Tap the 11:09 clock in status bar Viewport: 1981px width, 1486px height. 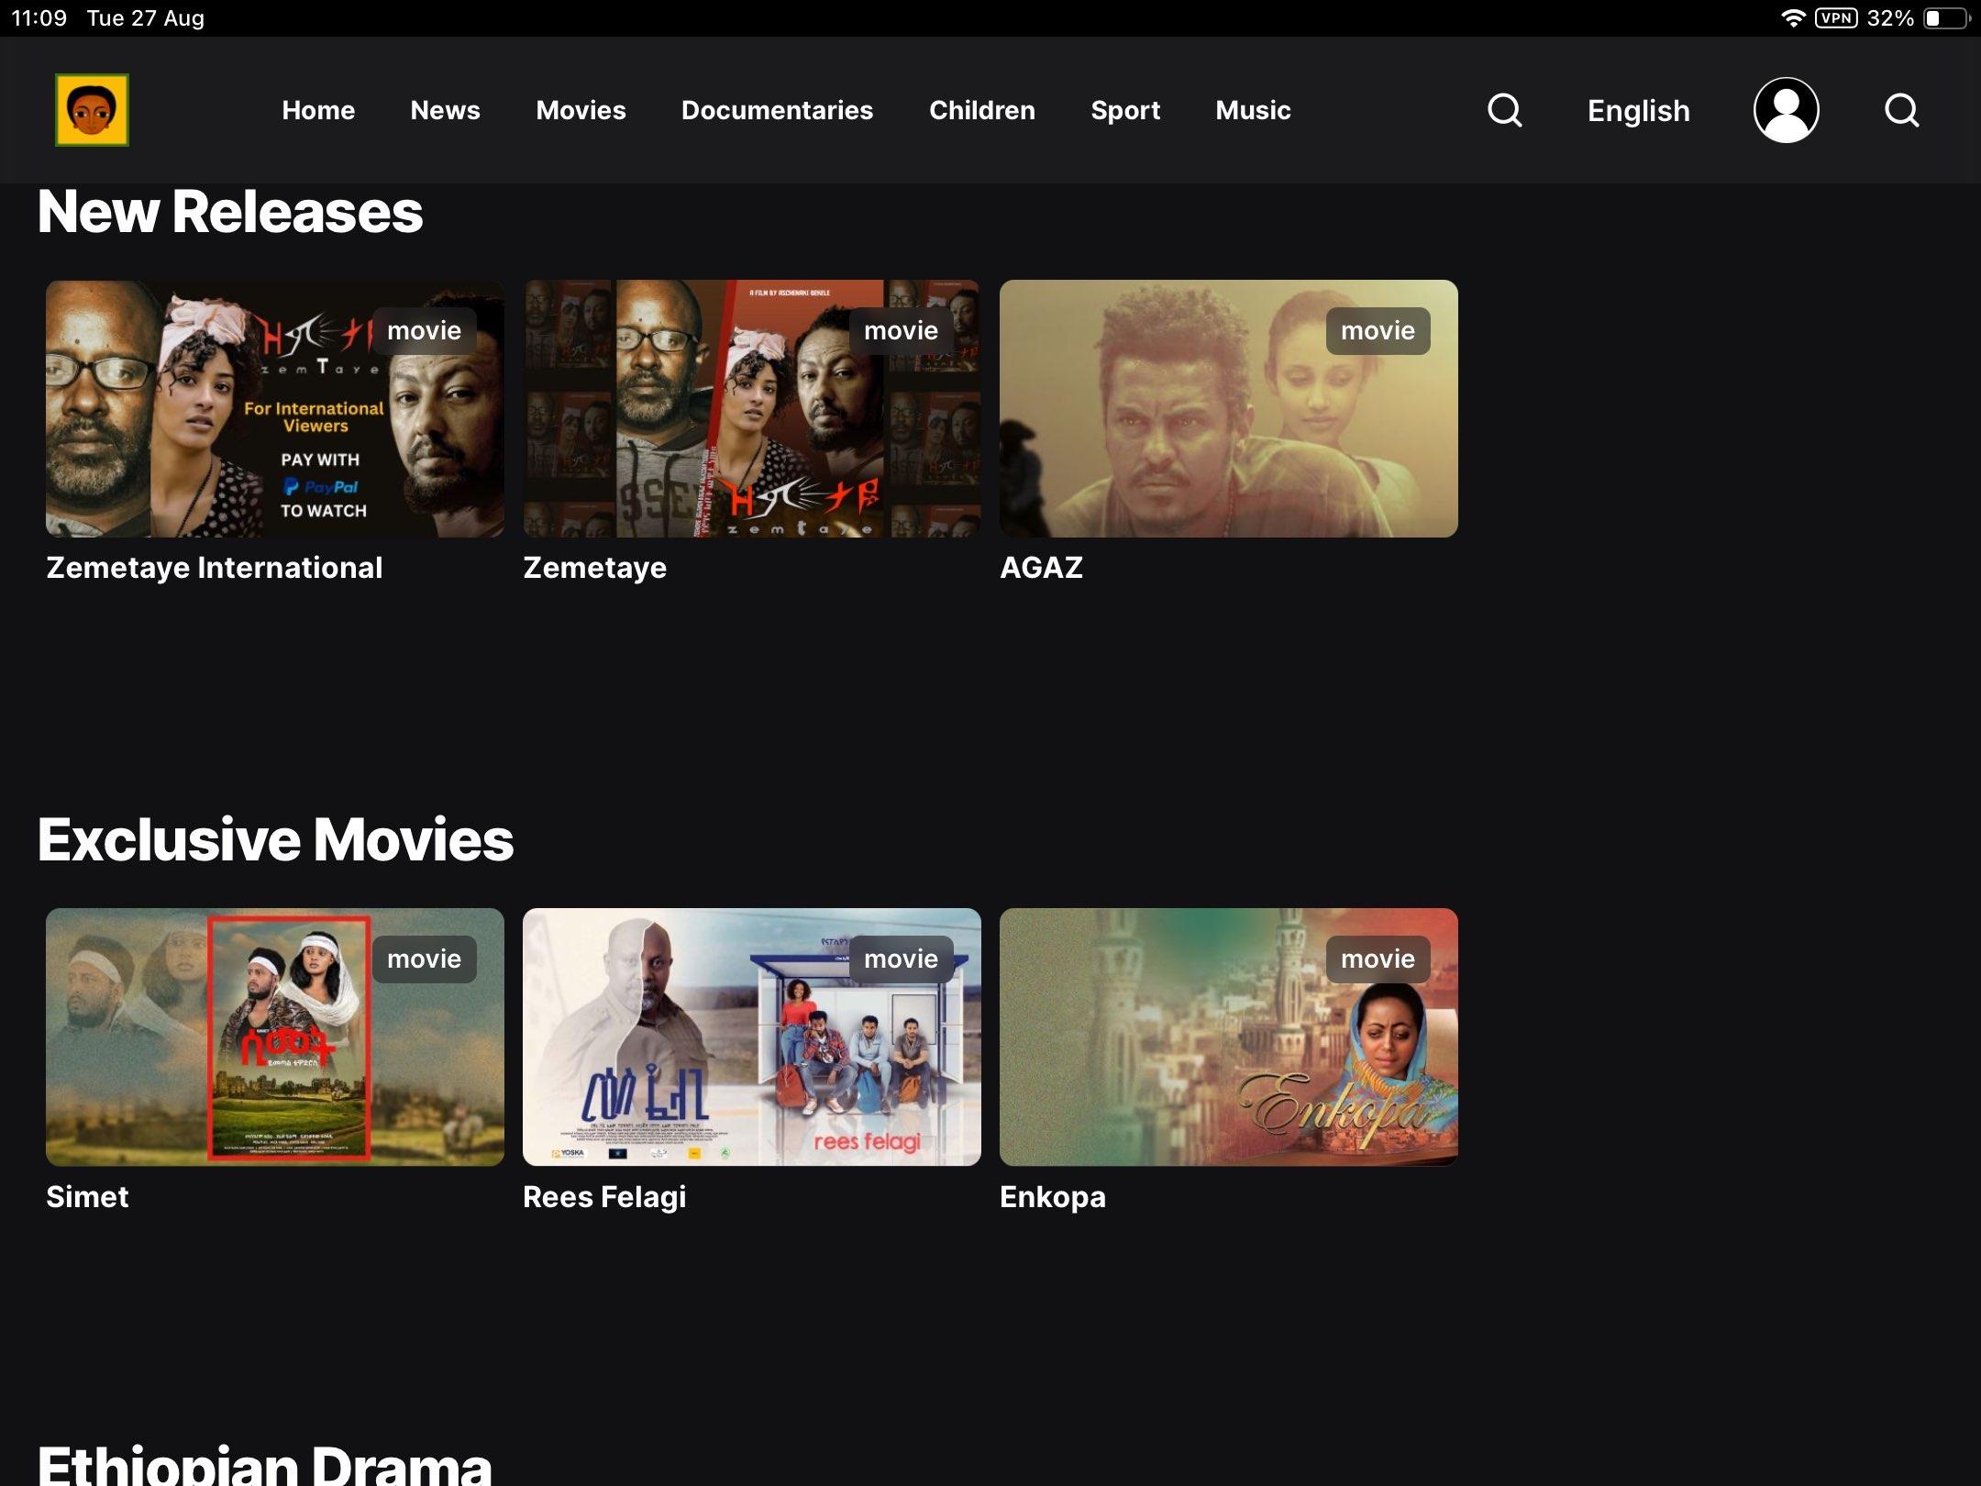[x=39, y=18]
